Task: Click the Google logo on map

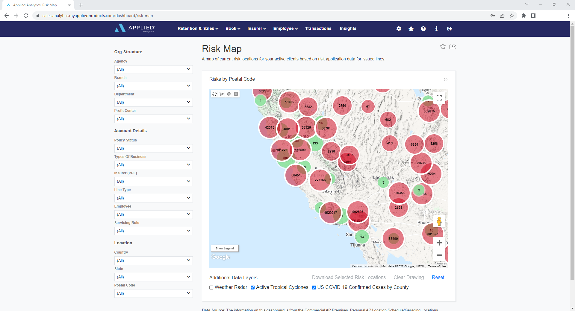Action: coord(221,257)
